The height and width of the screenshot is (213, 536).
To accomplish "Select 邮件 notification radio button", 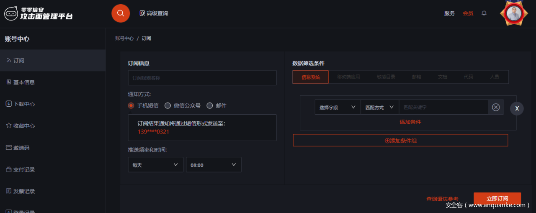I will pyautogui.click(x=210, y=105).
